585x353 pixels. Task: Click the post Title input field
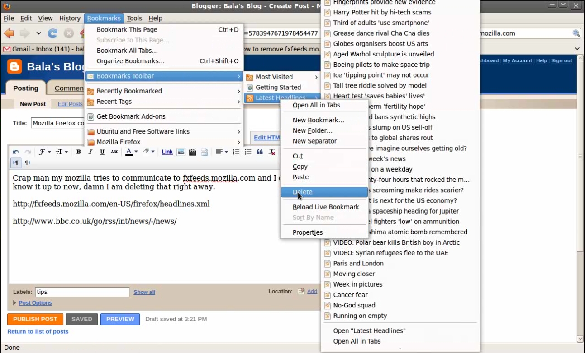coord(58,123)
